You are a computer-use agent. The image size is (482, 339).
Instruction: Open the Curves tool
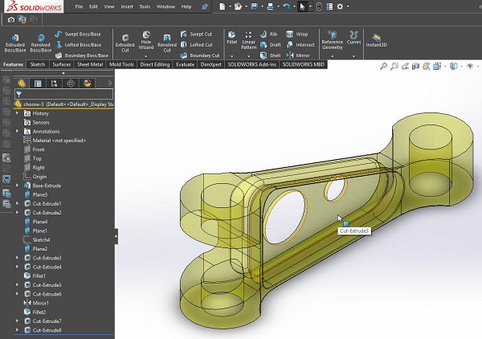click(x=354, y=38)
